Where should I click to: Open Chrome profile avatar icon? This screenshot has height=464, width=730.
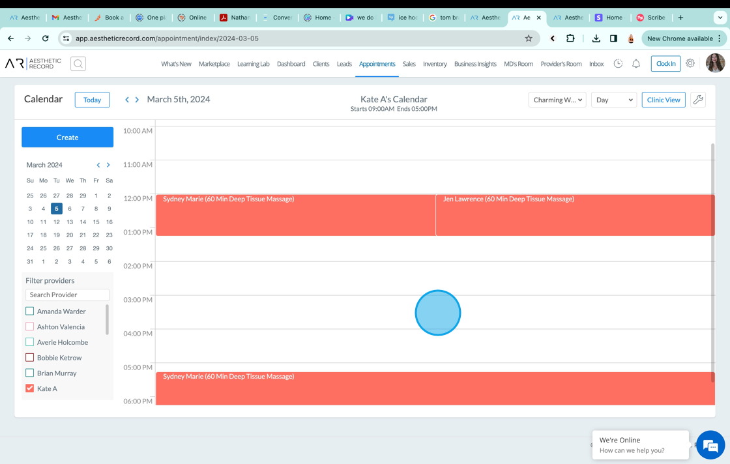(631, 38)
